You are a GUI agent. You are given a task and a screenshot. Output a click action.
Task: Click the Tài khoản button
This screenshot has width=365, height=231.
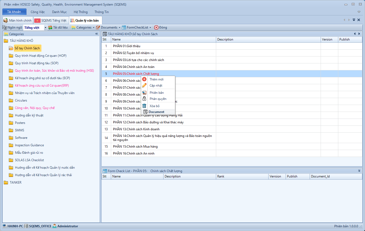[x=14, y=12]
